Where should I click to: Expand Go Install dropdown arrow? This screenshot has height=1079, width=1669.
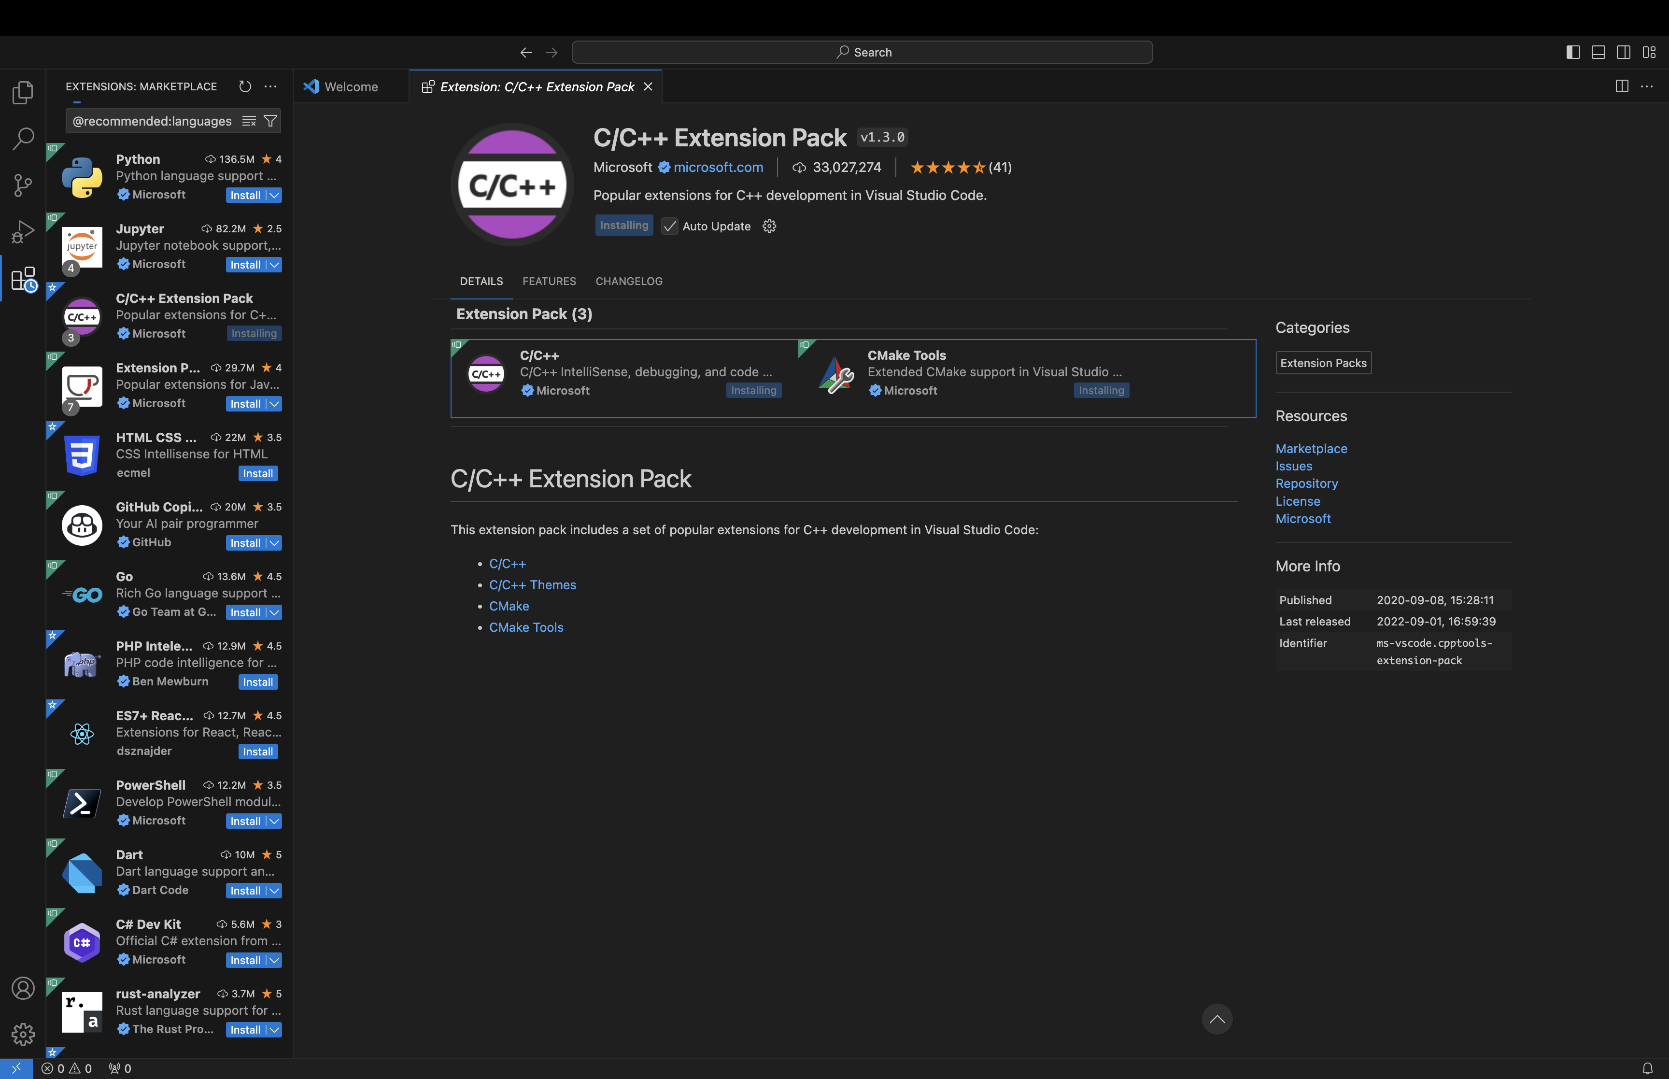tap(275, 612)
